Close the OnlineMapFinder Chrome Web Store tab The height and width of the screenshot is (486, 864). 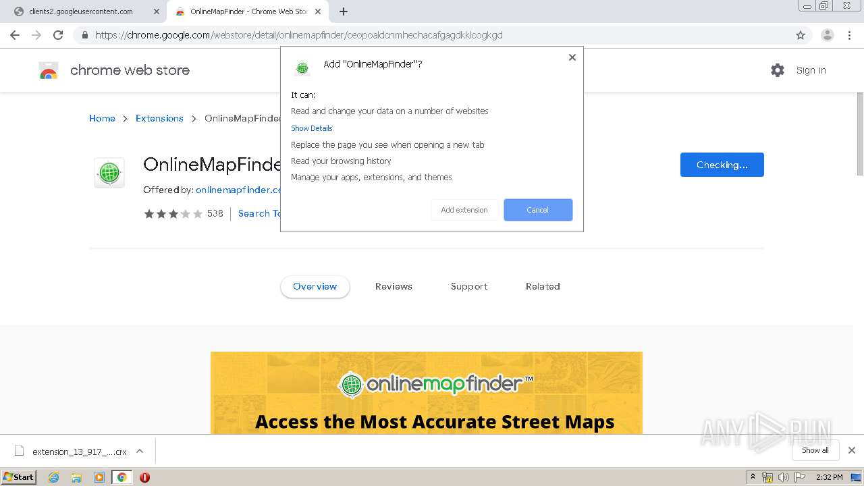319,11
